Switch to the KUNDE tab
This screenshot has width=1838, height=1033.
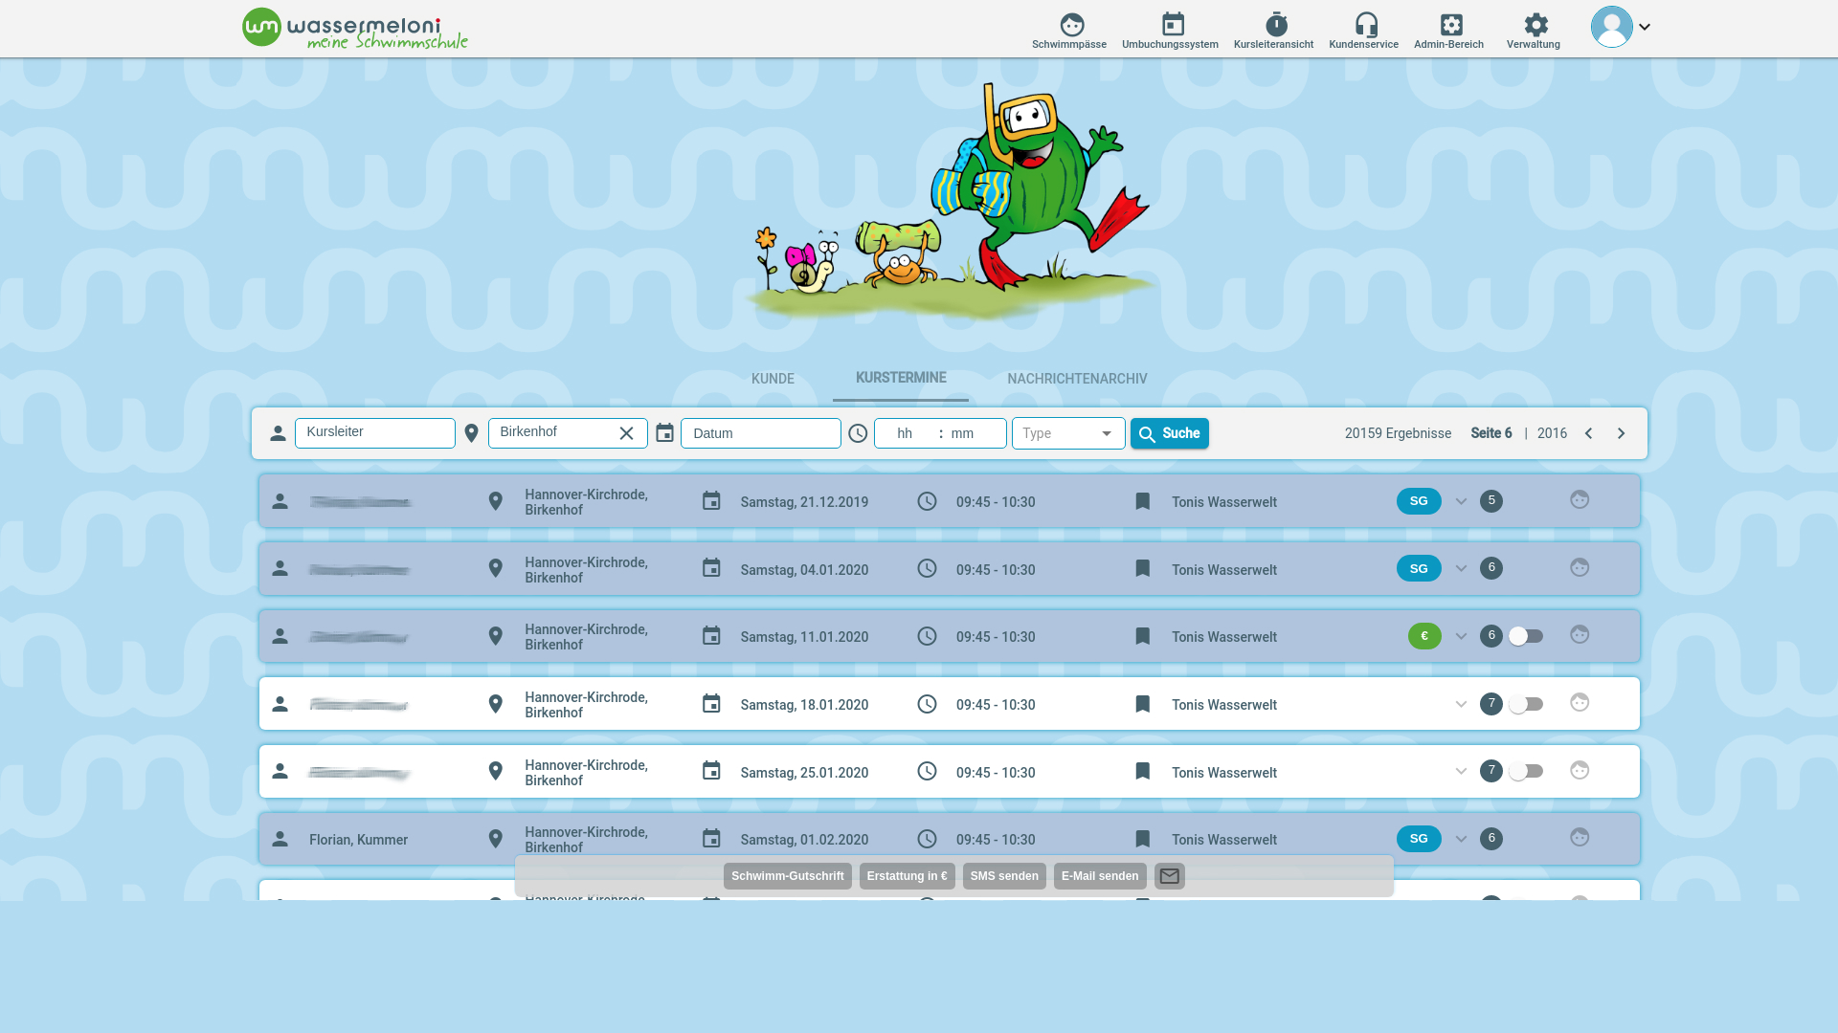point(773,379)
